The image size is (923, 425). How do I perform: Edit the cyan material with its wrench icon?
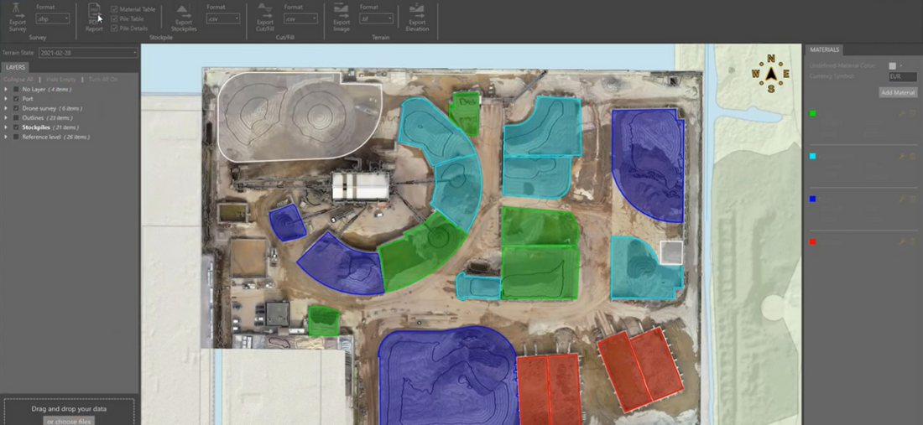(901, 157)
